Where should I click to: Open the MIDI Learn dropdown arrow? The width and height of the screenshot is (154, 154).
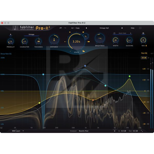pyautogui.click(x=23, y=131)
